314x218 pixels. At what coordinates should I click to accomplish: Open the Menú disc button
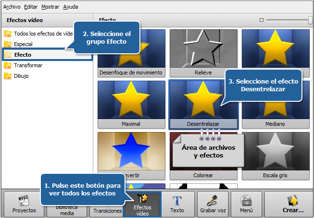click(247, 204)
